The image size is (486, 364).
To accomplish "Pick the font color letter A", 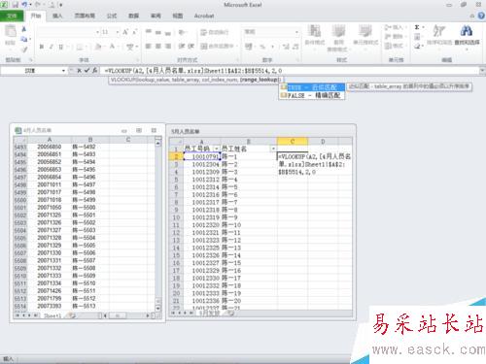I will pyautogui.click(x=112, y=47).
